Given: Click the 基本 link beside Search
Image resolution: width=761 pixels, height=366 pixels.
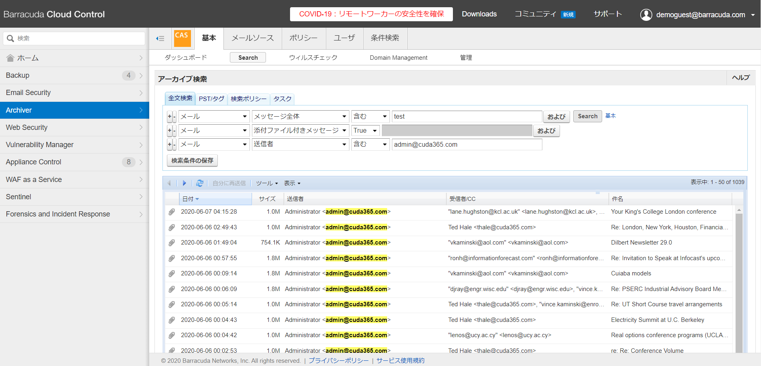Looking at the screenshot, I should [x=611, y=116].
